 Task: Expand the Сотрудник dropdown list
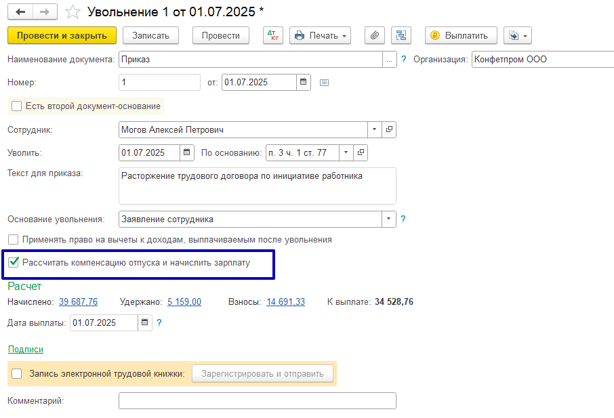(375, 129)
